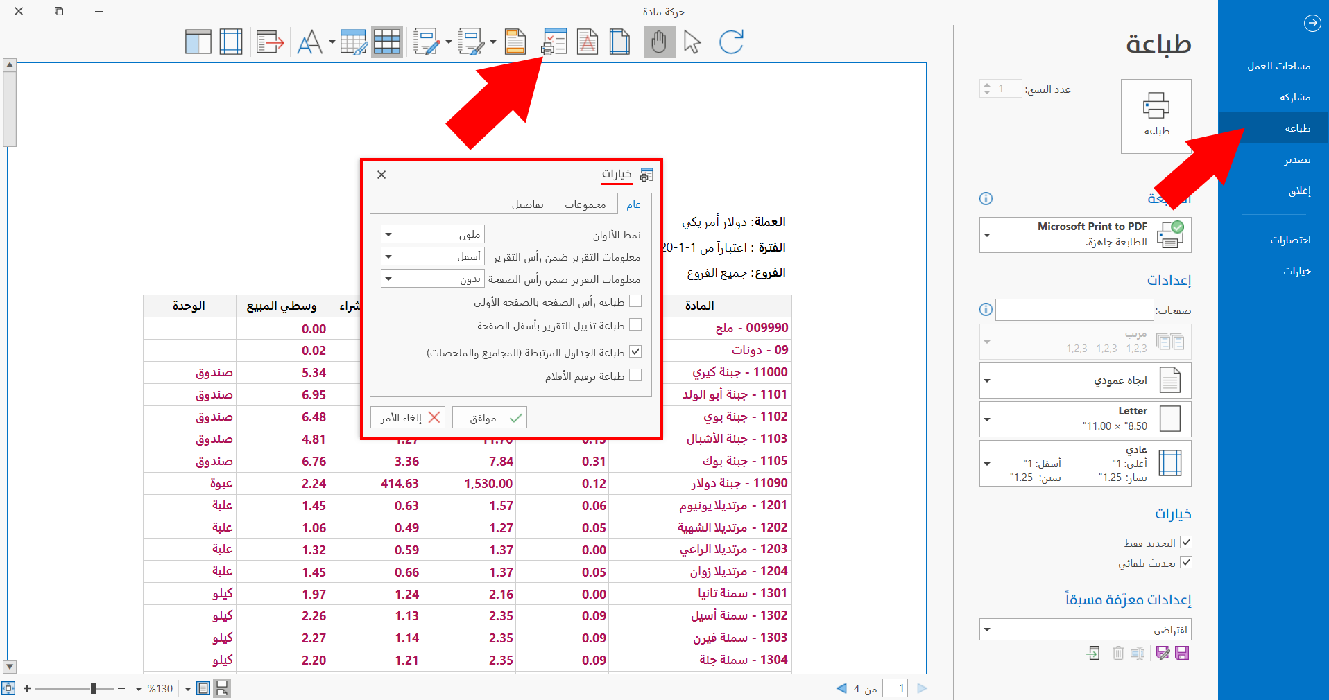The height and width of the screenshot is (700, 1329).
Task: Open نمط الألوان dropdown showing ملون
Action: click(x=433, y=234)
